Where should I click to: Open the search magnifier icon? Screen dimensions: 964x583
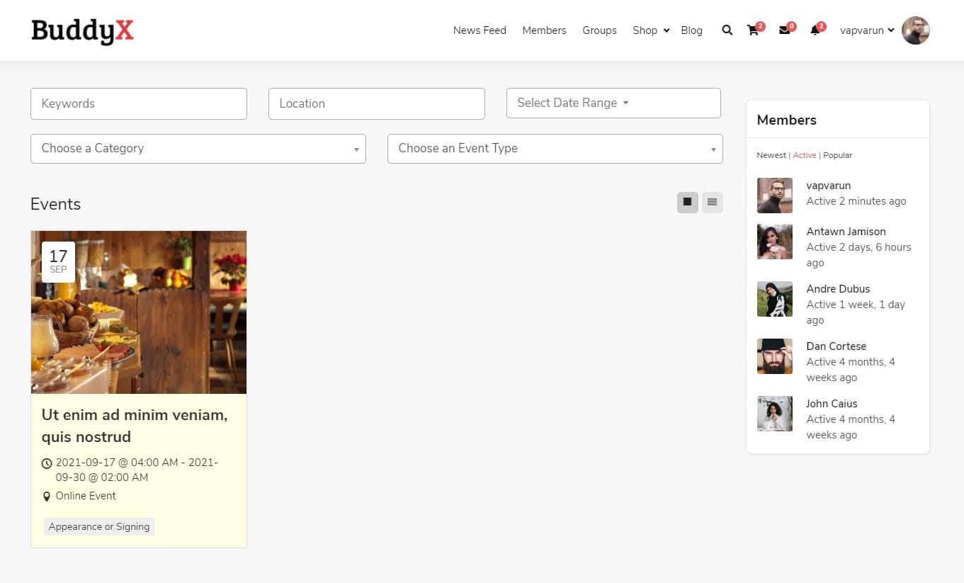pyautogui.click(x=727, y=30)
